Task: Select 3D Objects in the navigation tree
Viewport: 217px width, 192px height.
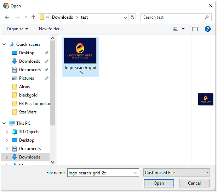Action: click(x=29, y=132)
